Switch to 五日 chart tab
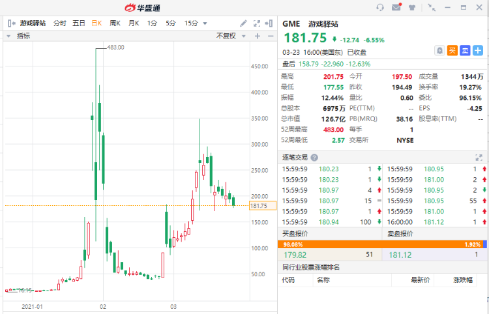 click(79, 23)
